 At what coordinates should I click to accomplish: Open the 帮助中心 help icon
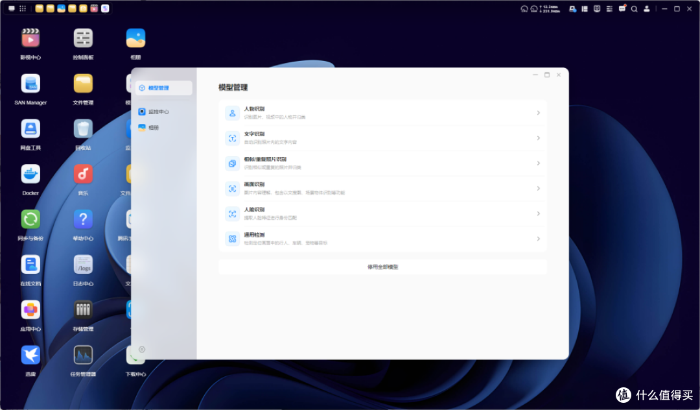click(83, 219)
